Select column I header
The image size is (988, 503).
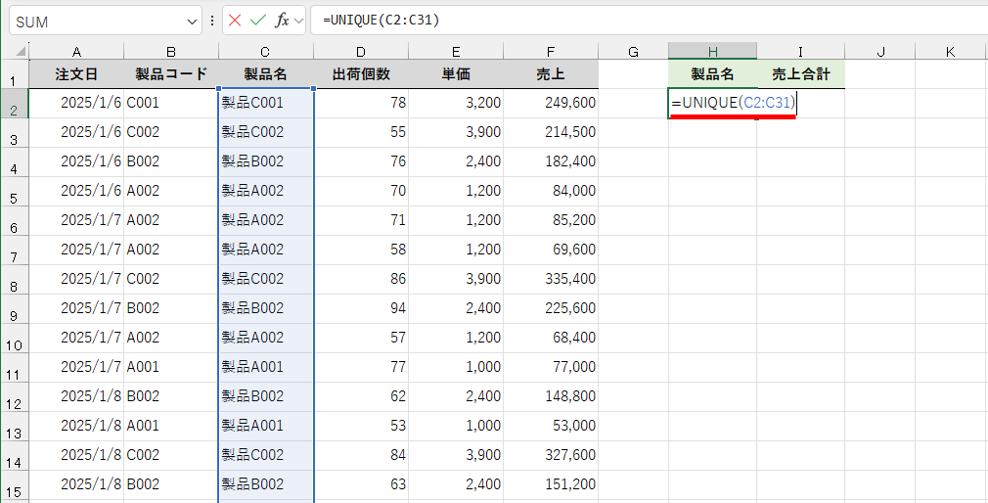(x=801, y=52)
